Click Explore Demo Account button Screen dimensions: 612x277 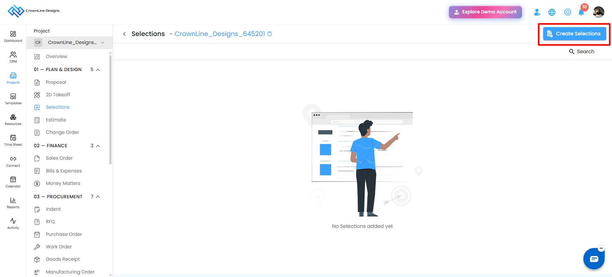point(485,12)
